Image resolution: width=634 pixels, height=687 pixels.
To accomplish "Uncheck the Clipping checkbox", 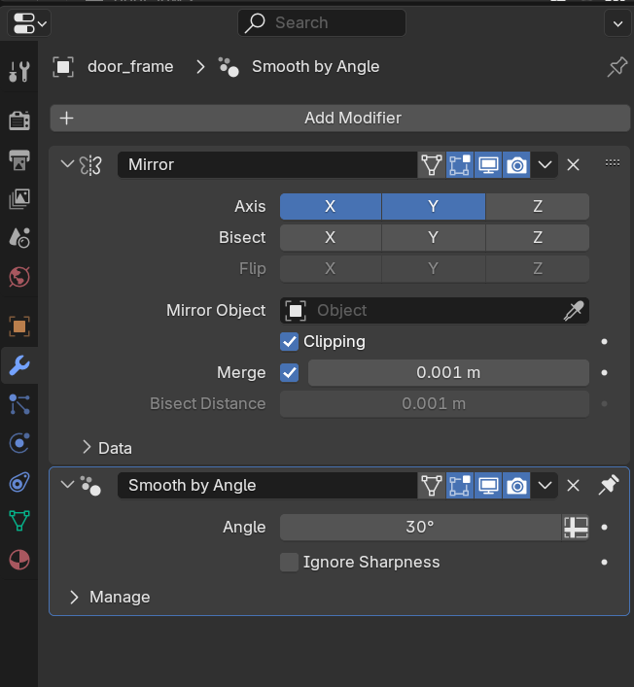I will point(290,342).
